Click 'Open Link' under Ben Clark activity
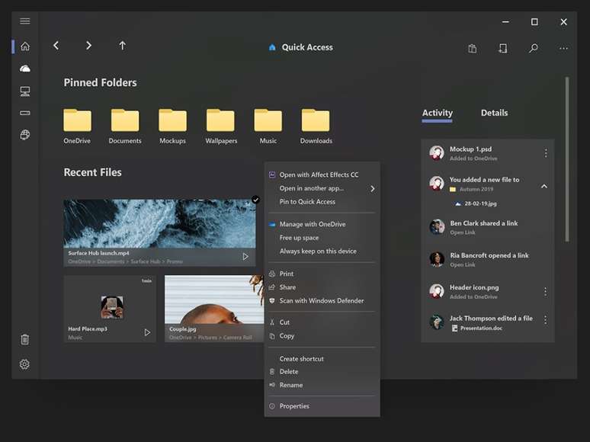Screen dimensions: 590x442 pyautogui.click(x=463, y=232)
